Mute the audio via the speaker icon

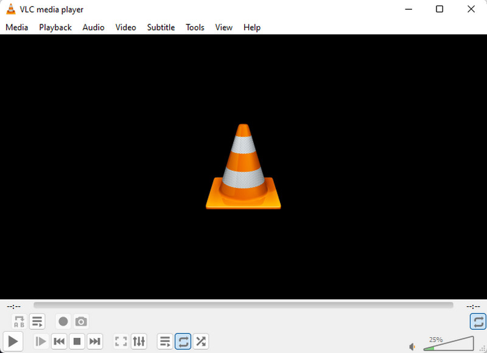pos(412,346)
